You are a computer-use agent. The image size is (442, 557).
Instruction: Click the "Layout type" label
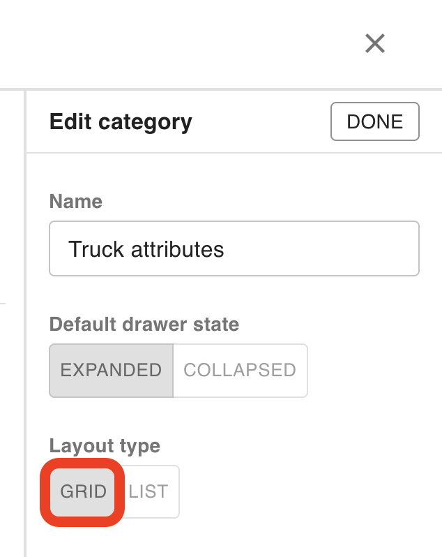click(105, 446)
